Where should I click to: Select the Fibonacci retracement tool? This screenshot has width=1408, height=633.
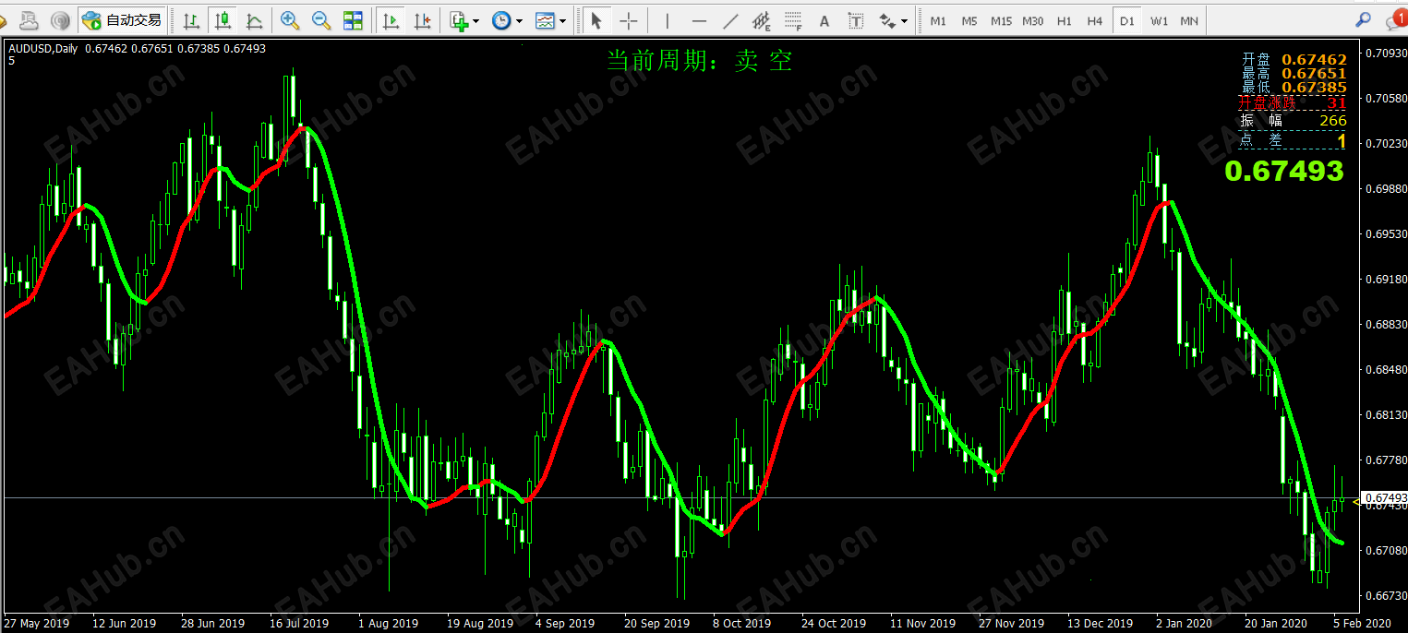click(793, 19)
